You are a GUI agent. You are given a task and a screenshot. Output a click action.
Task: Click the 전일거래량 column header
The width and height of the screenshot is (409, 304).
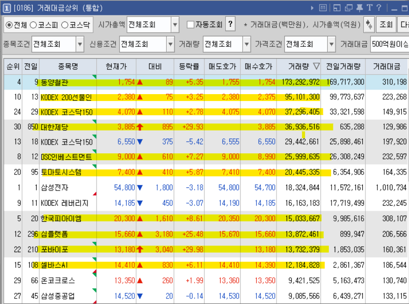[x=343, y=67]
